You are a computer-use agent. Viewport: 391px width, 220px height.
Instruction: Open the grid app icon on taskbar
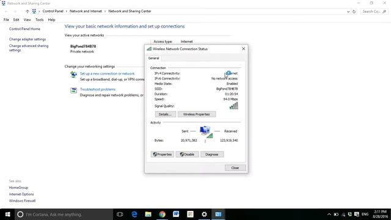pos(190,215)
